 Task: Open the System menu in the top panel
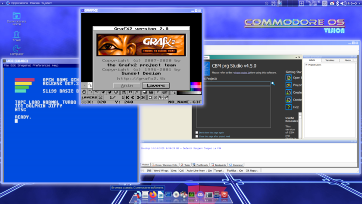[47, 3]
